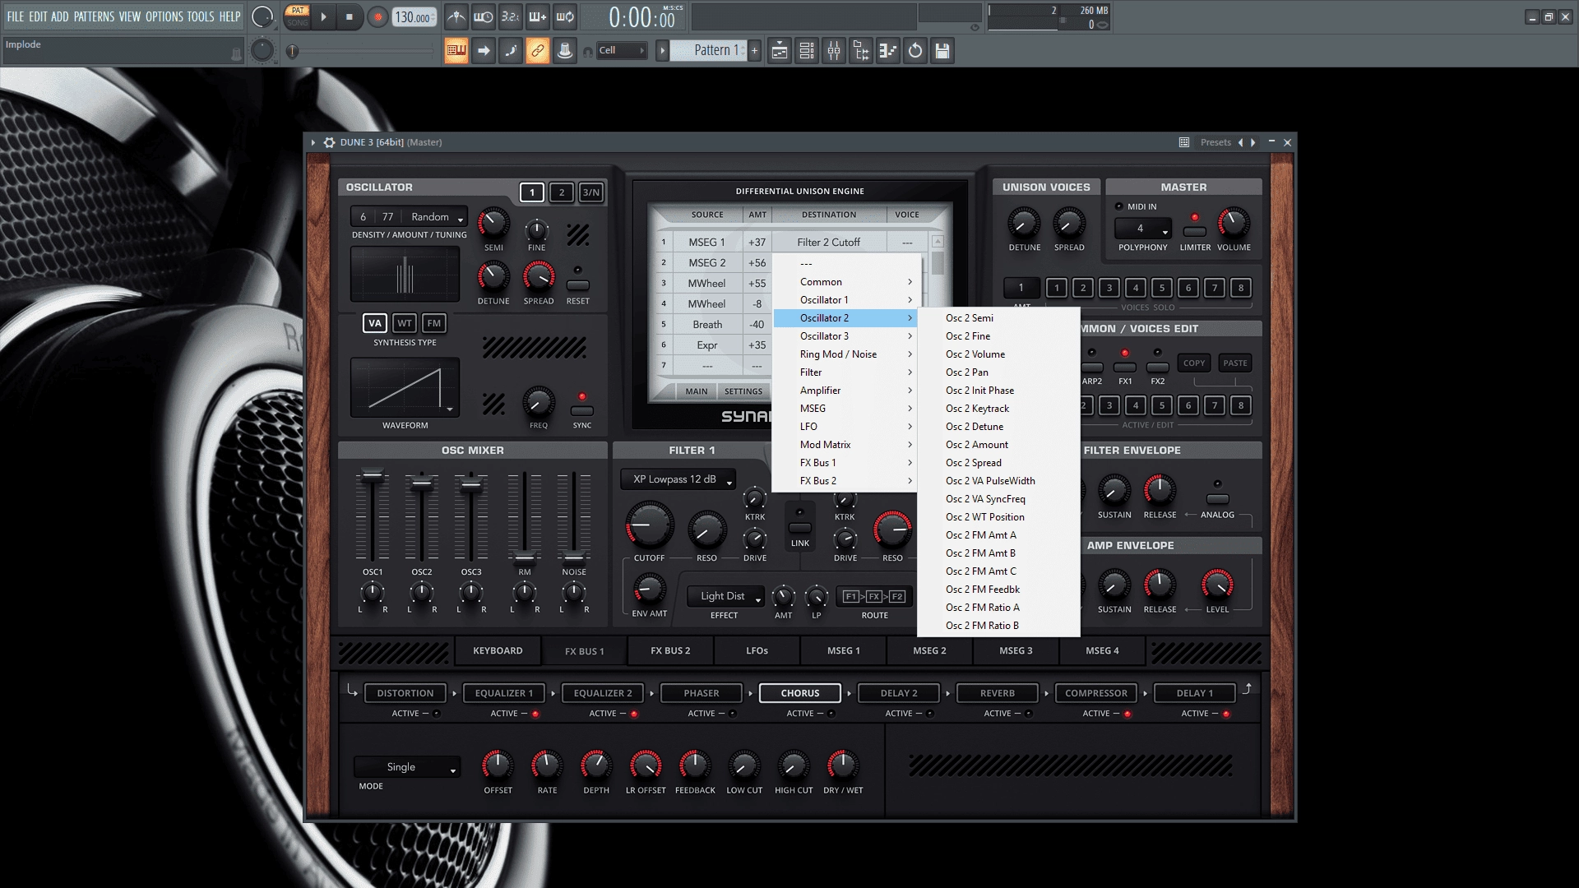Open the XP Lowpass 12 dB filter dropdown
Viewport: 1579px width, 888px height.
(x=678, y=479)
